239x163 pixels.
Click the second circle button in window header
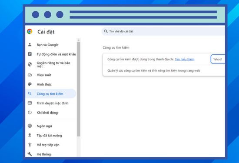[47, 15]
